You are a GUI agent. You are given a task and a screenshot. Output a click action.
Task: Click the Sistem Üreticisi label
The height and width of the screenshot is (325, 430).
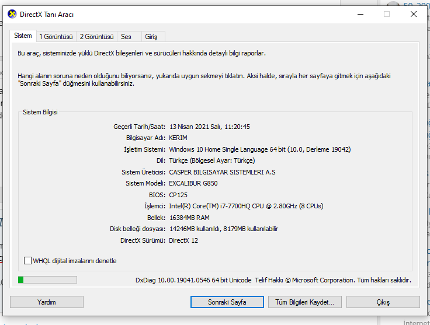point(143,172)
